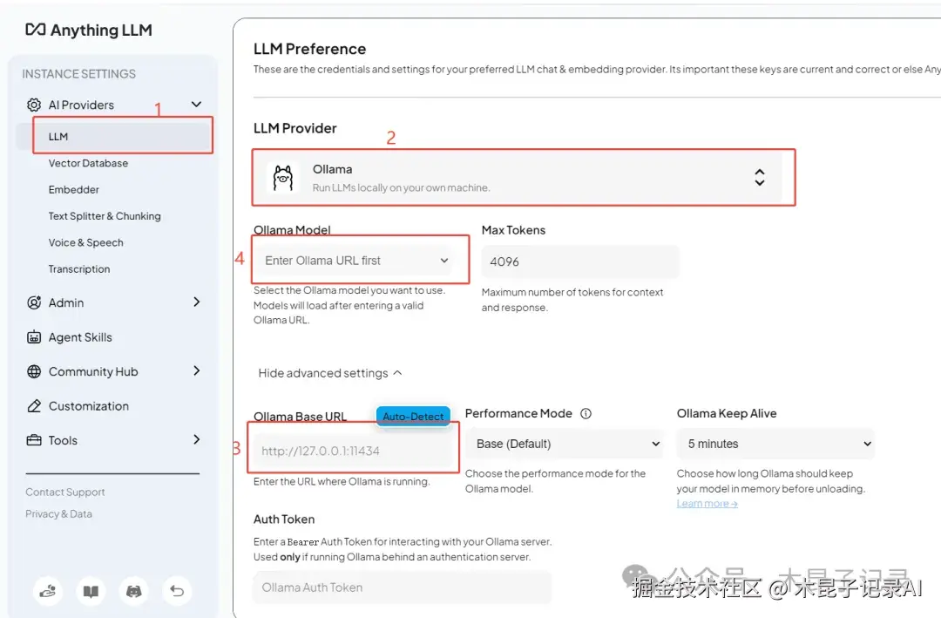Viewport: 941px width, 618px height.
Task: Focus the Ollama Base URL input field
Action: click(x=353, y=451)
